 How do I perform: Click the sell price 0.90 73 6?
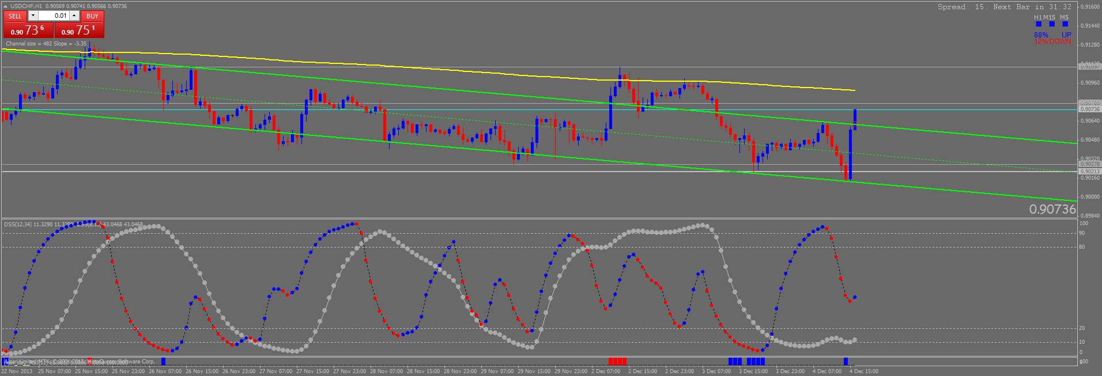[x=28, y=31]
